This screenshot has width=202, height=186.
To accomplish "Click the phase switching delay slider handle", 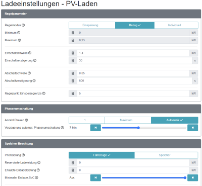I will (x=138, y=128).
